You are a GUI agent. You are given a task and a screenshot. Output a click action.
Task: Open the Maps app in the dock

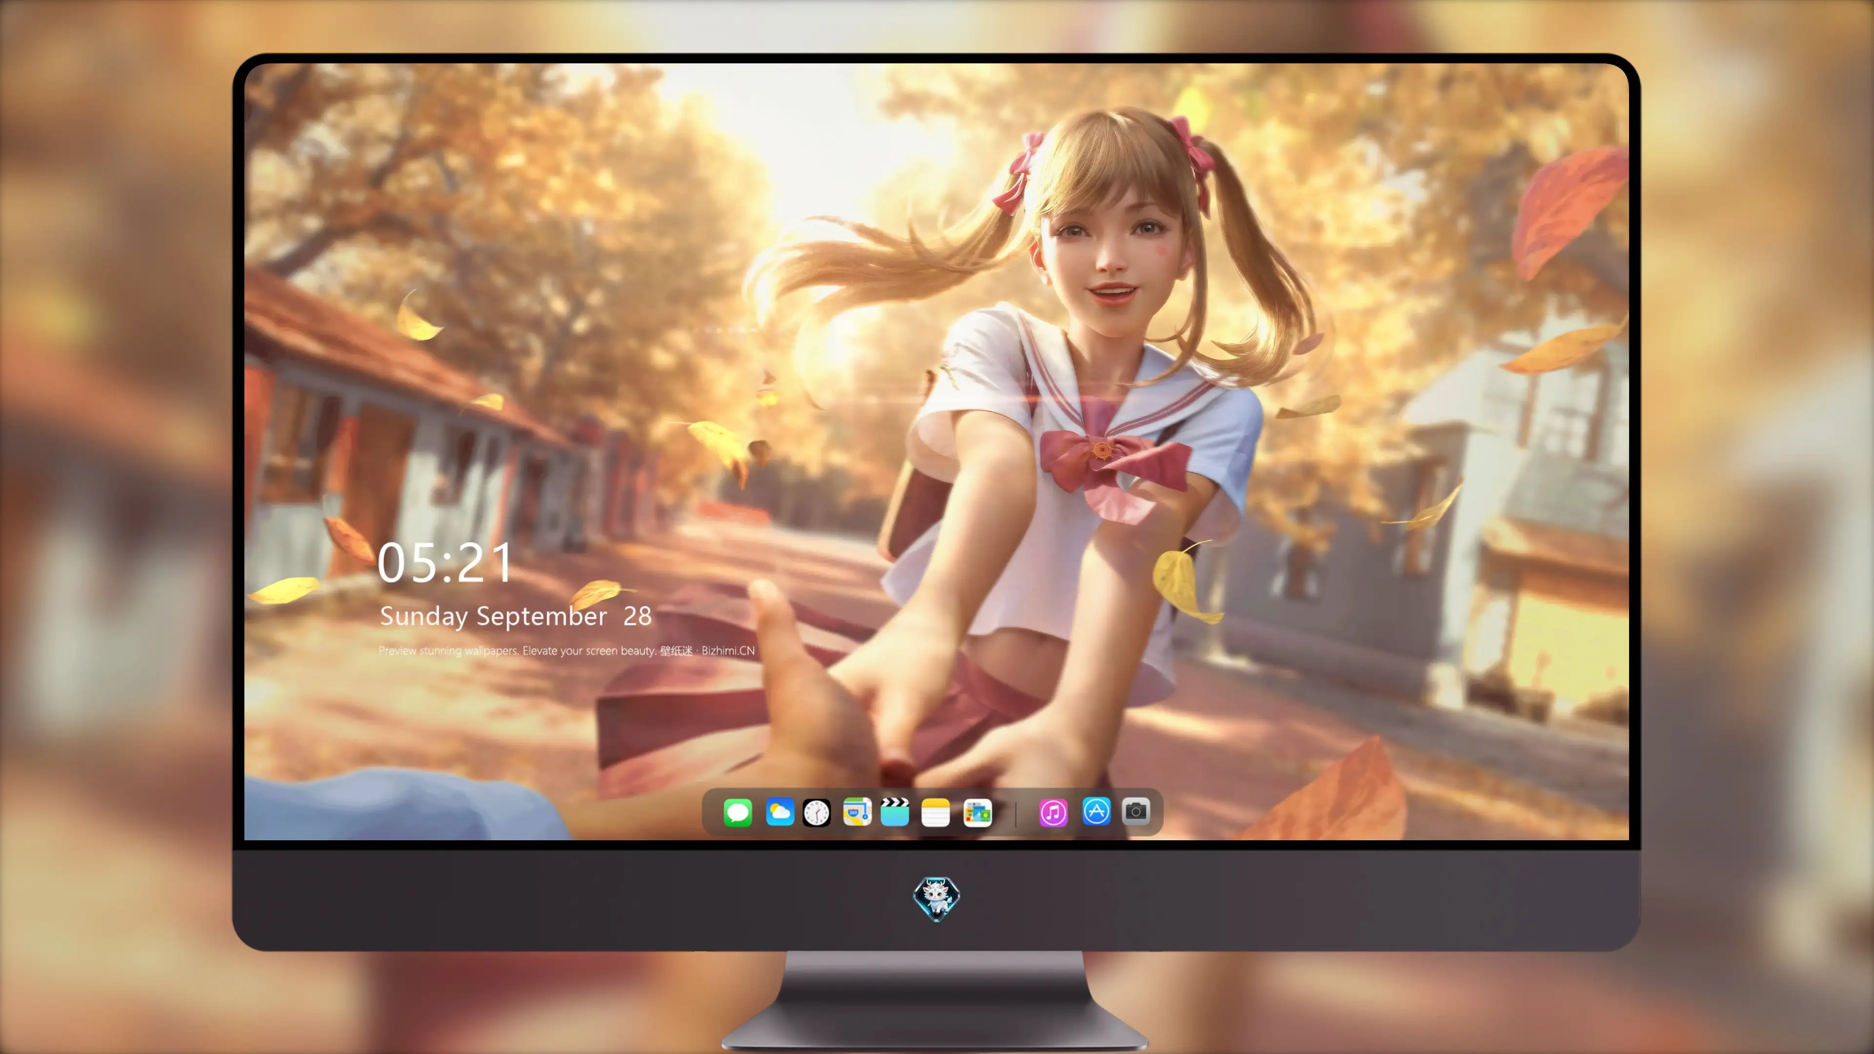coord(857,812)
